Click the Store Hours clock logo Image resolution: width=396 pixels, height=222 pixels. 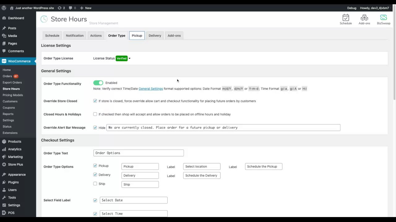tap(44, 19)
